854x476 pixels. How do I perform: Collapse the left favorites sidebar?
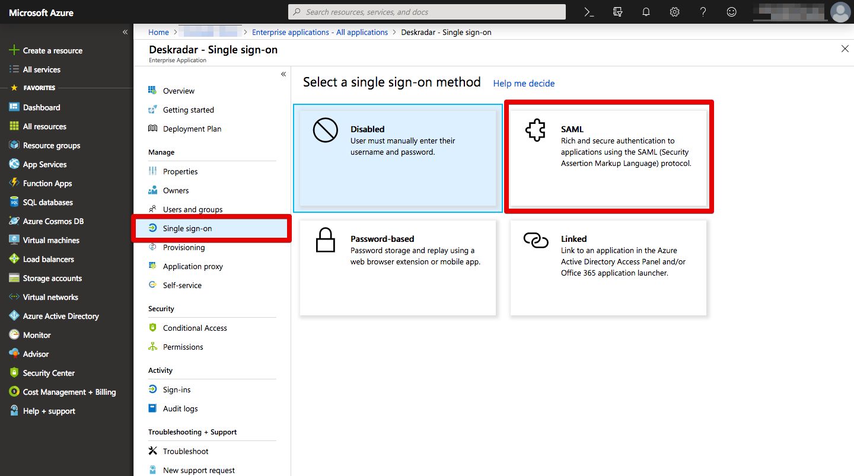click(125, 32)
